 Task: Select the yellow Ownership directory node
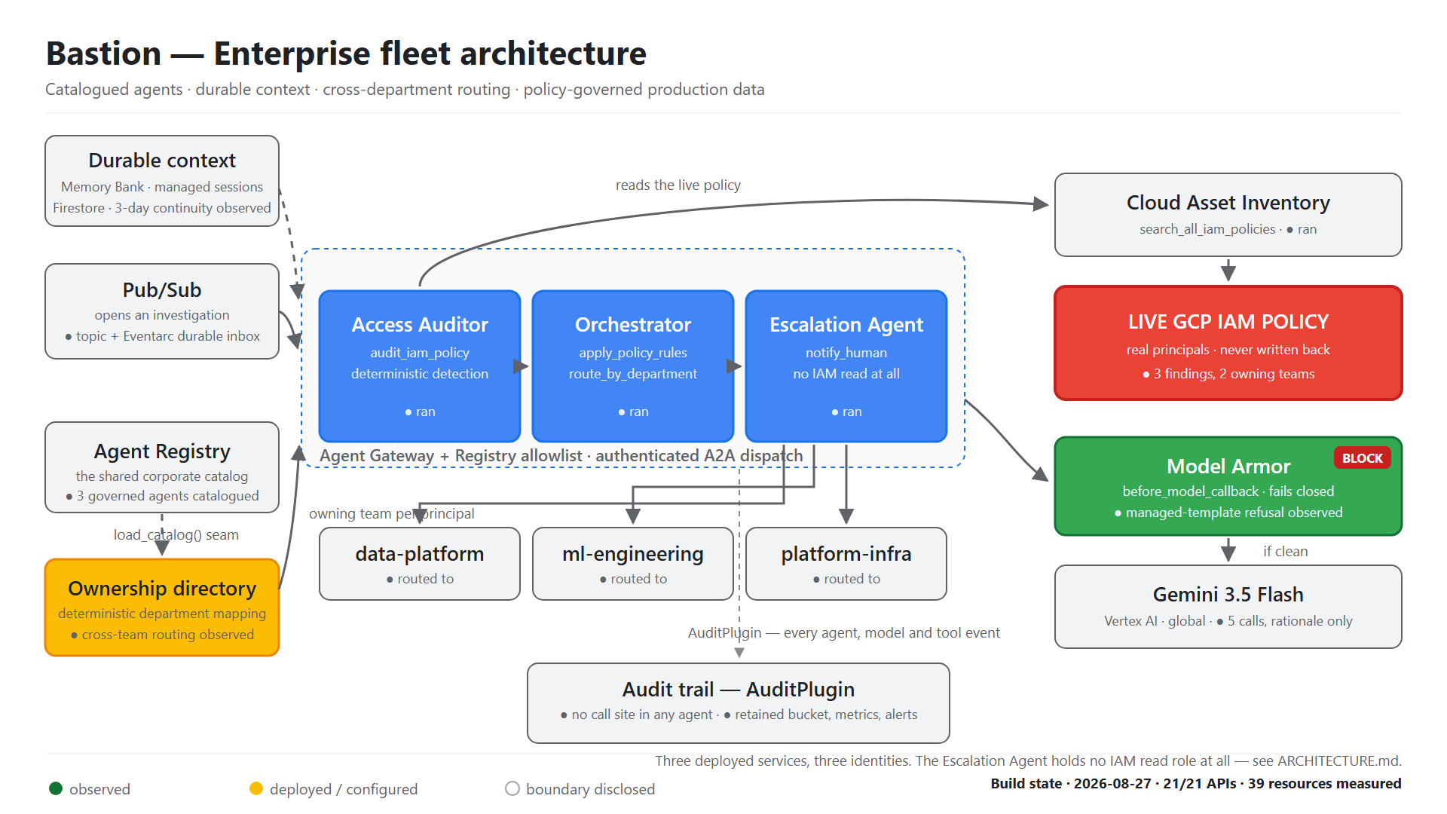click(x=162, y=607)
